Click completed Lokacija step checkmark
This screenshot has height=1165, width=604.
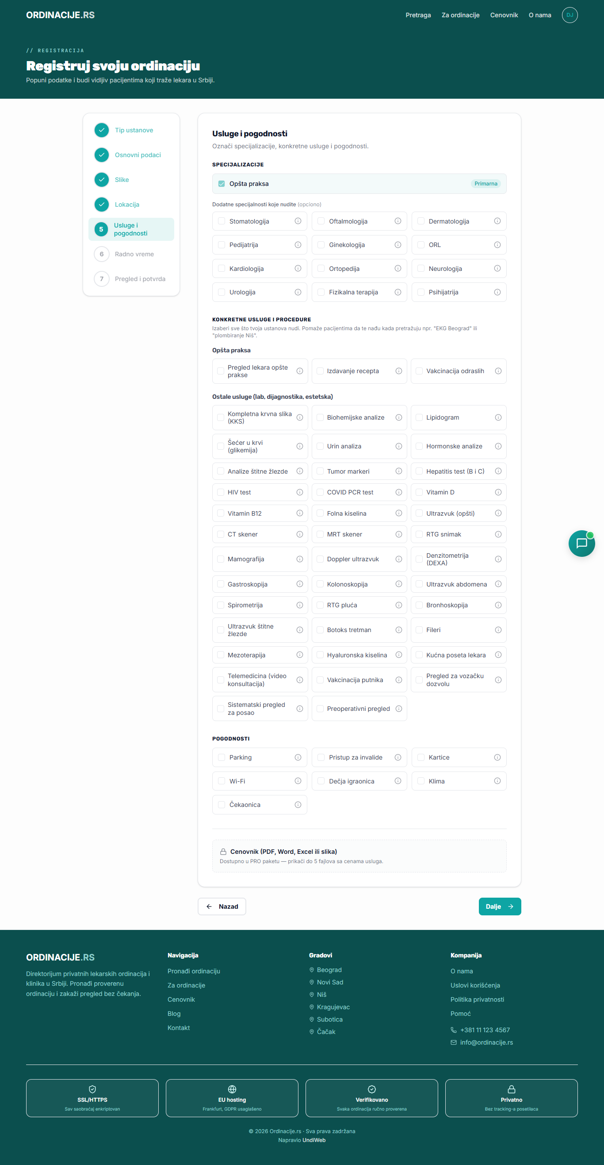point(102,204)
